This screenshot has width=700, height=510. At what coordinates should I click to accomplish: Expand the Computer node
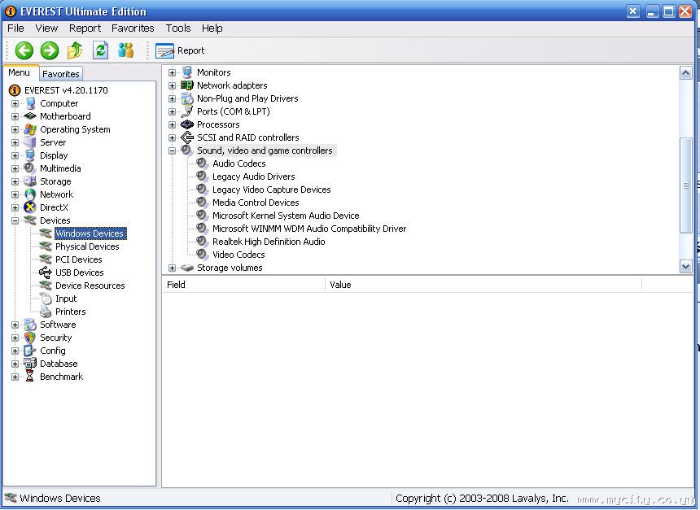tap(15, 103)
